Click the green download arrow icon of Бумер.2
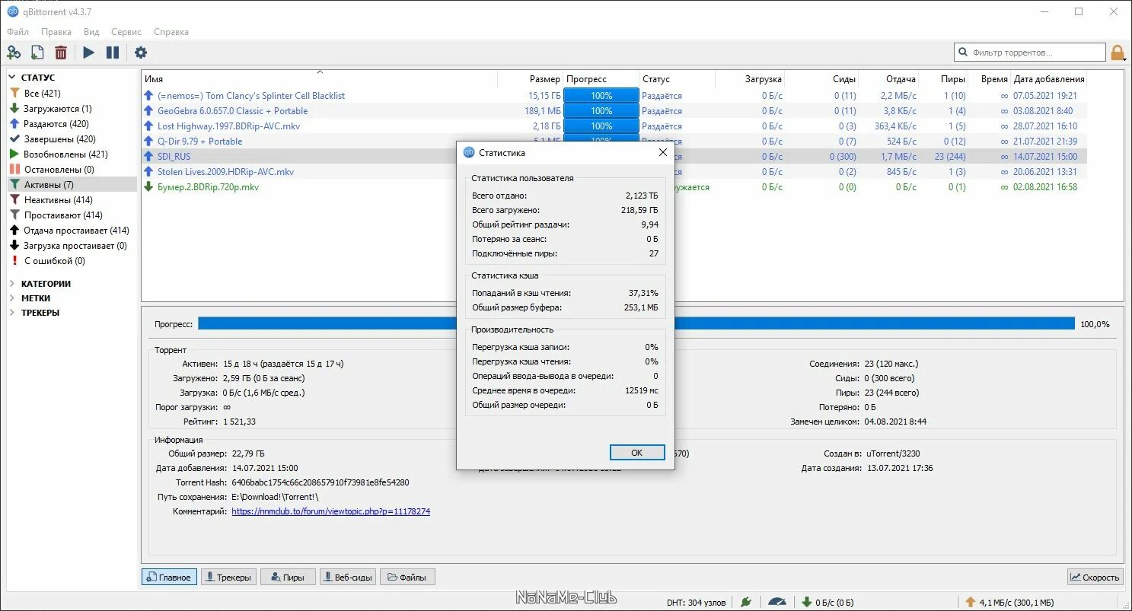This screenshot has width=1132, height=611. pos(149,187)
